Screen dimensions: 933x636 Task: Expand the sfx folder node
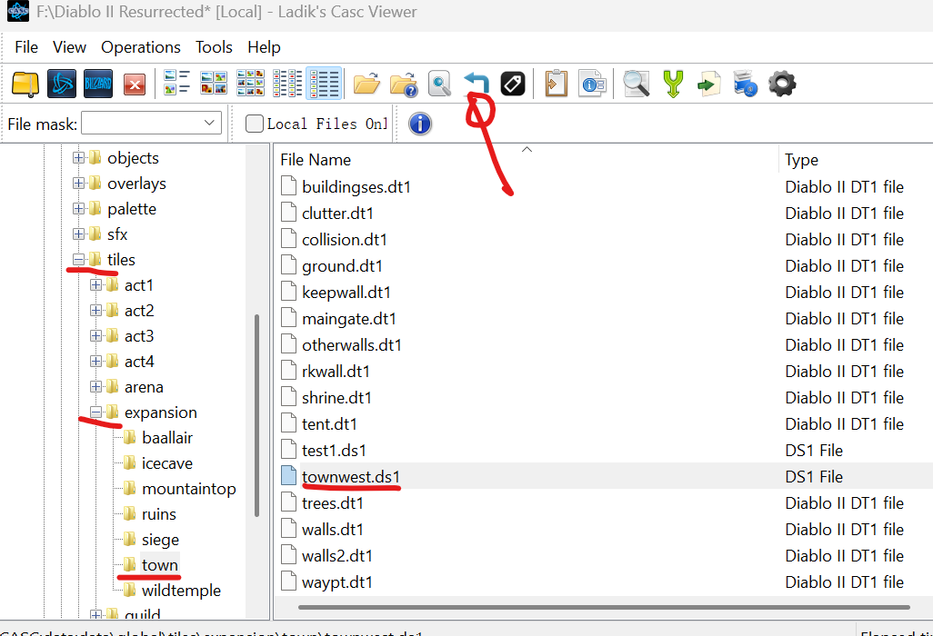point(78,234)
